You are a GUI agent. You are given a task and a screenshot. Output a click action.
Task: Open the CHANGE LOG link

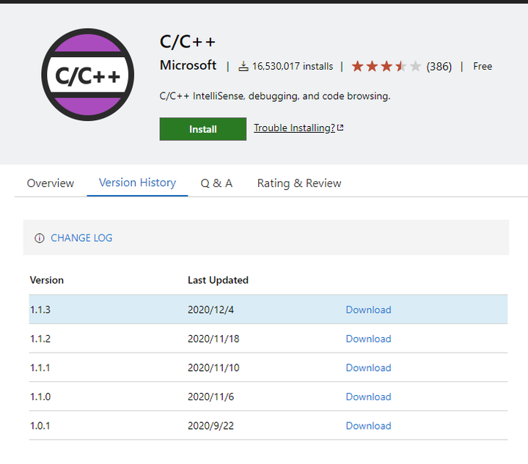[81, 238]
